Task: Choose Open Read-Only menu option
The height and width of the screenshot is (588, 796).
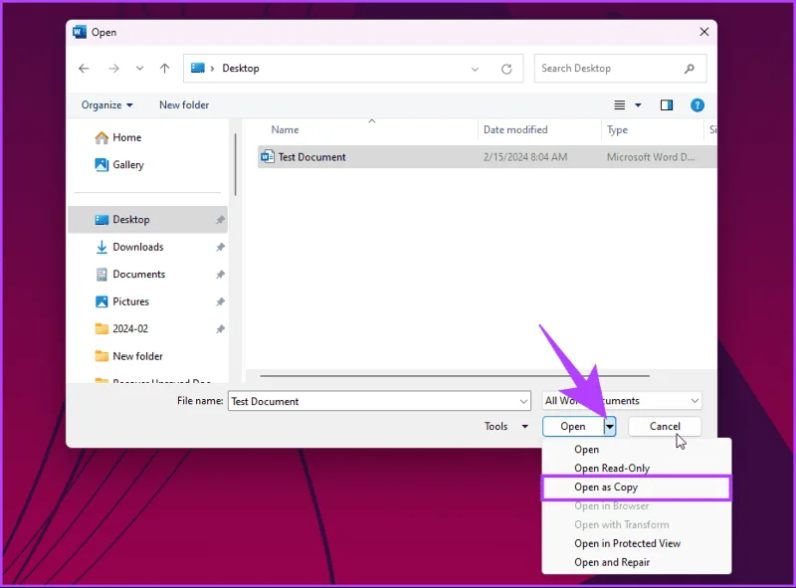Action: tap(637, 469)
